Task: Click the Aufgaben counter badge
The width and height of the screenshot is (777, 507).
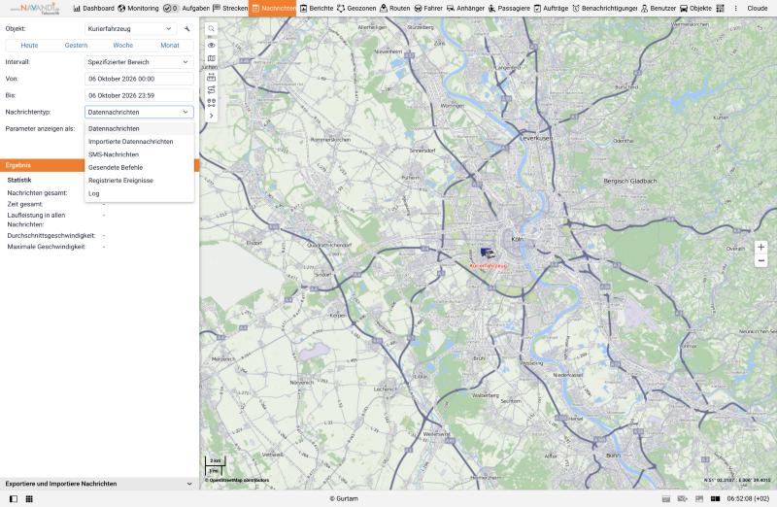Action: [x=171, y=9]
